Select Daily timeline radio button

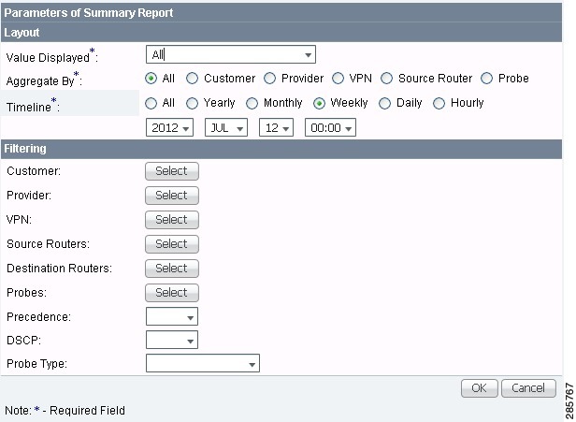point(385,103)
